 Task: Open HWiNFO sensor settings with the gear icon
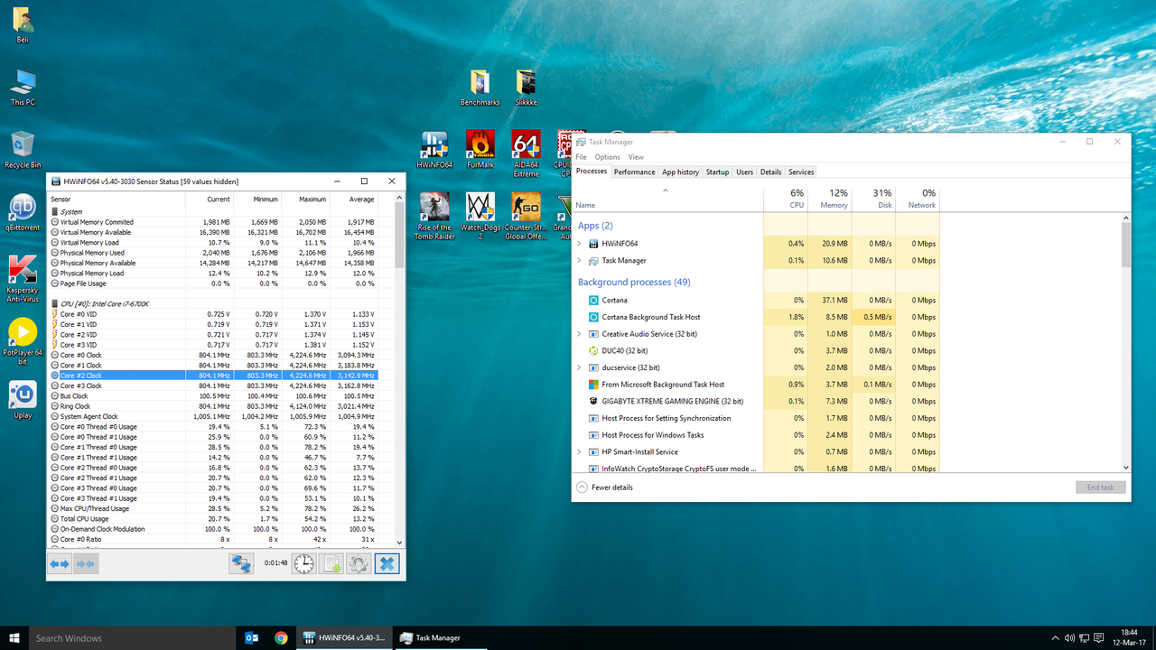(x=359, y=563)
